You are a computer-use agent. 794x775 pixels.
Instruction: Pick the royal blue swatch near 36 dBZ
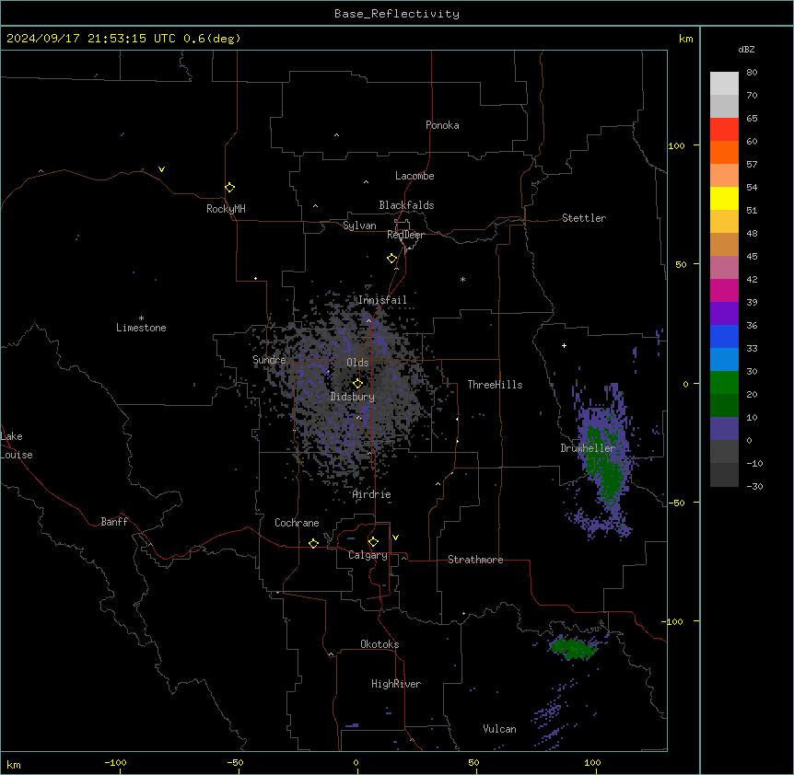pos(724,336)
